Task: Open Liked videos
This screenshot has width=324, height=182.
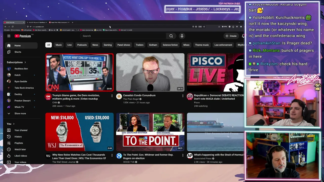Action: (x=21, y=156)
